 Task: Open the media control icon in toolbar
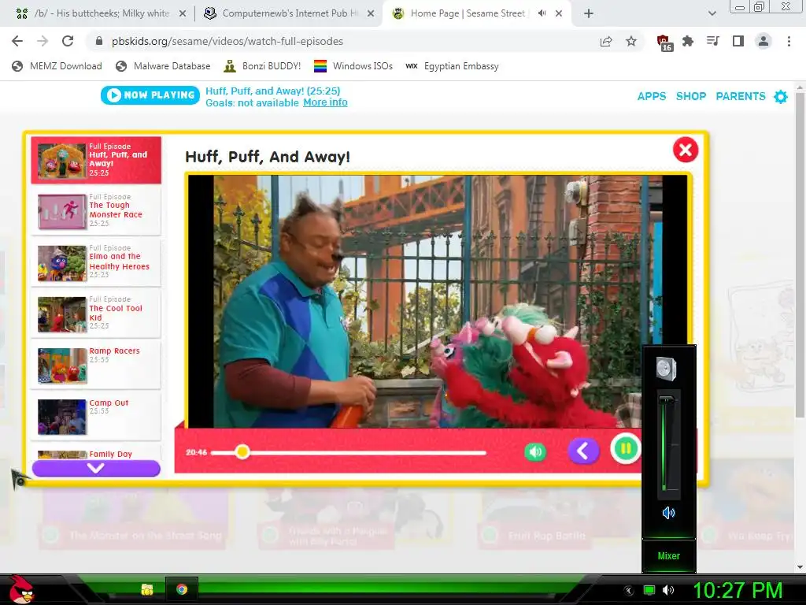click(x=713, y=41)
